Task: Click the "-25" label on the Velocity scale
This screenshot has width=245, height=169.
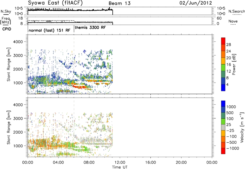Action: tap(230, 131)
